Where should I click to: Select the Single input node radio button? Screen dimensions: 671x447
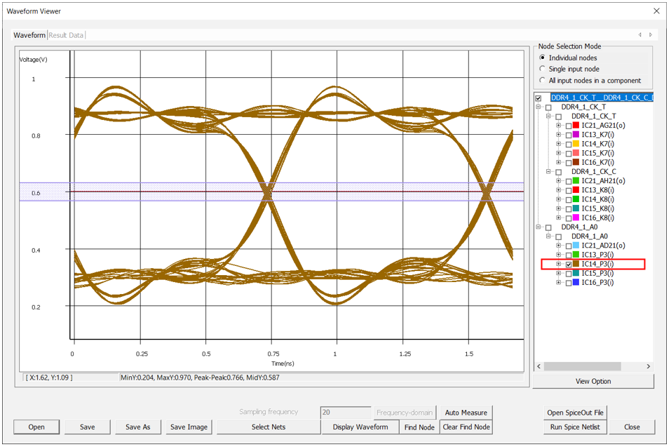pos(543,69)
